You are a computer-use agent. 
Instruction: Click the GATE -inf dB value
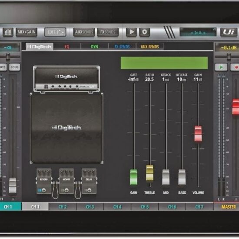pos(133,79)
